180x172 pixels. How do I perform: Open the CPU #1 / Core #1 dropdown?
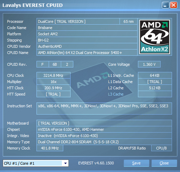[x=36, y=163]
